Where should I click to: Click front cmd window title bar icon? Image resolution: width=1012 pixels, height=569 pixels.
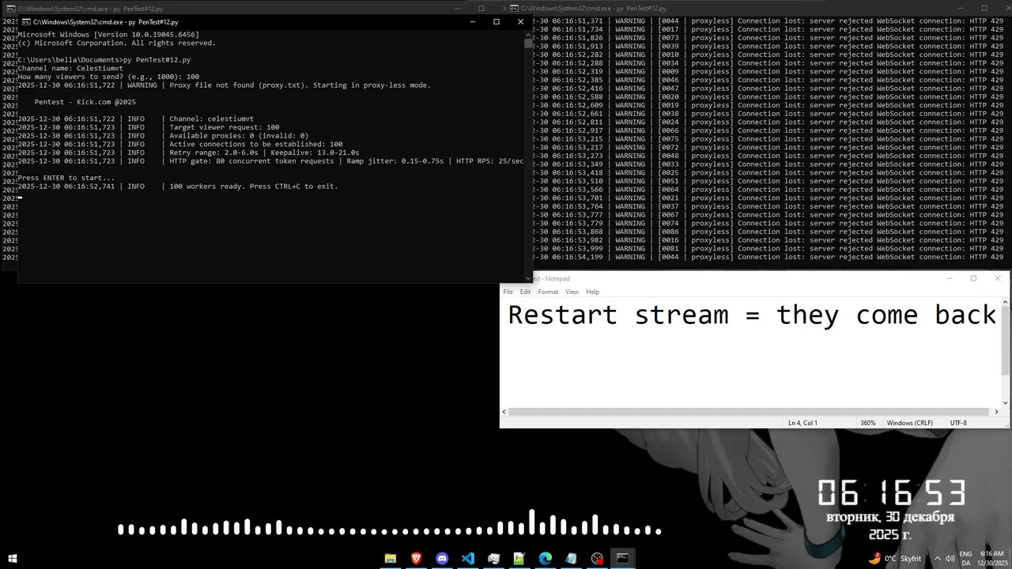click(26, 22)
